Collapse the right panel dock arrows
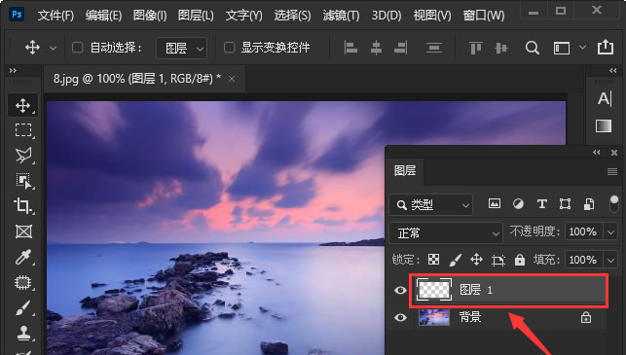Image resolution: width=626 pixels, height=355 pixels. [613, 71]
